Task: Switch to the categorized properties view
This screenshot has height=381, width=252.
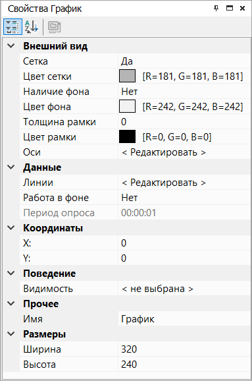Action: pos(13,27)
